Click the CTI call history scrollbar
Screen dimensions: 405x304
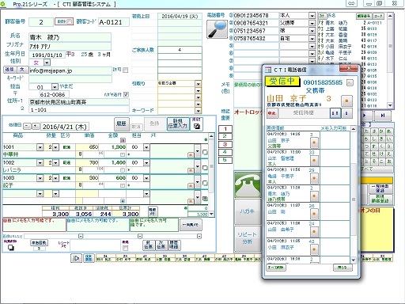tap(354, 195)
